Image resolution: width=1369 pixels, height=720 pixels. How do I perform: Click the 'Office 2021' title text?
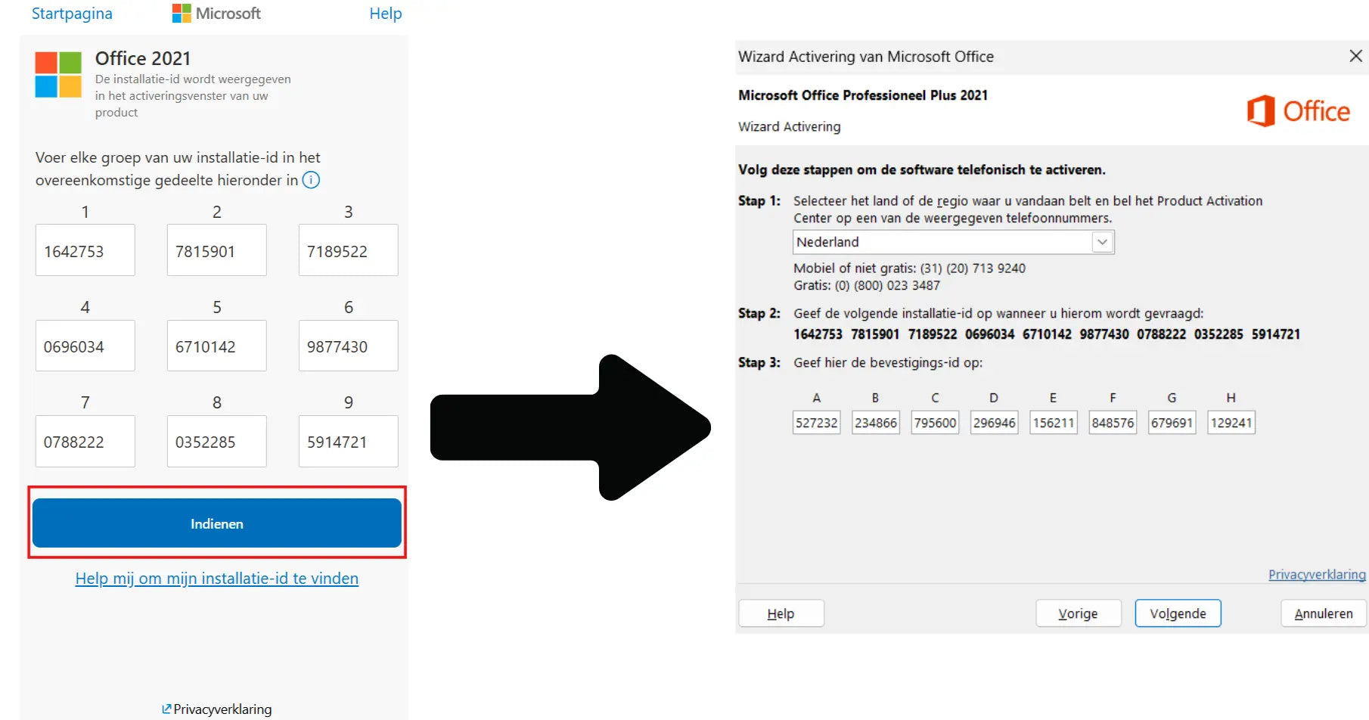click(x=143, y=58)
